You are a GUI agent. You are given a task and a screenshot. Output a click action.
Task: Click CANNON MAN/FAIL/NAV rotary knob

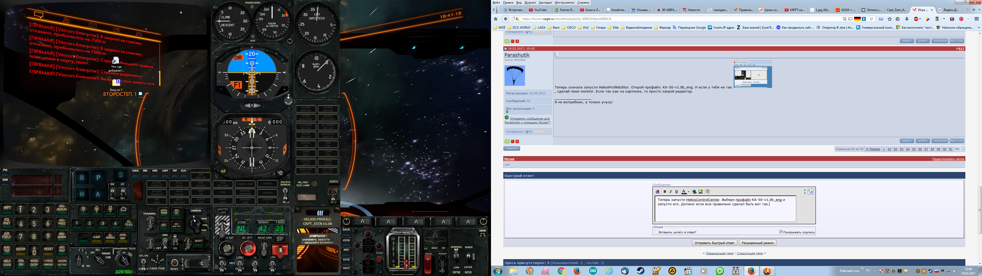pos(195,224)
